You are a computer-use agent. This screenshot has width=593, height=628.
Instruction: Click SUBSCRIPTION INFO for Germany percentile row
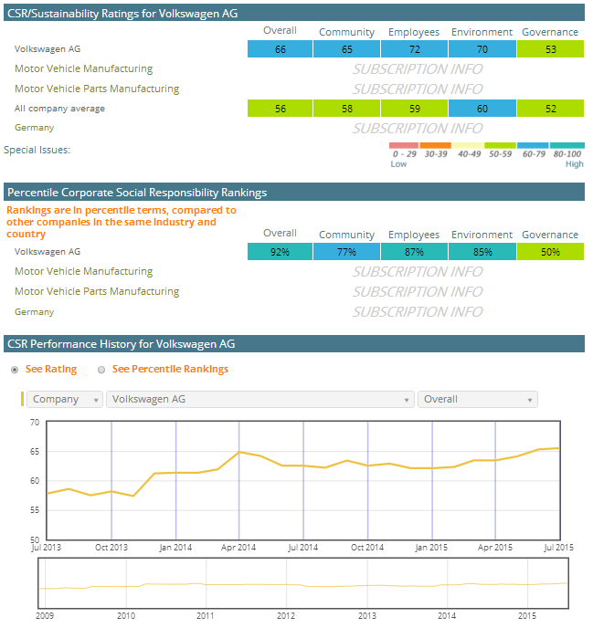point(418,312)
